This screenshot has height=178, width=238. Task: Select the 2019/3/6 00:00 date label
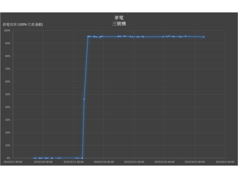tap(43, 162)
